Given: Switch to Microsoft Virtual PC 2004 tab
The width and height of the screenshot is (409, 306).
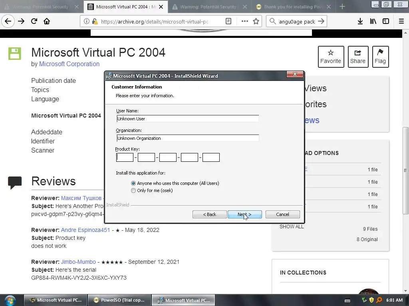Looking at the screenshot, I should coord(126,7).
